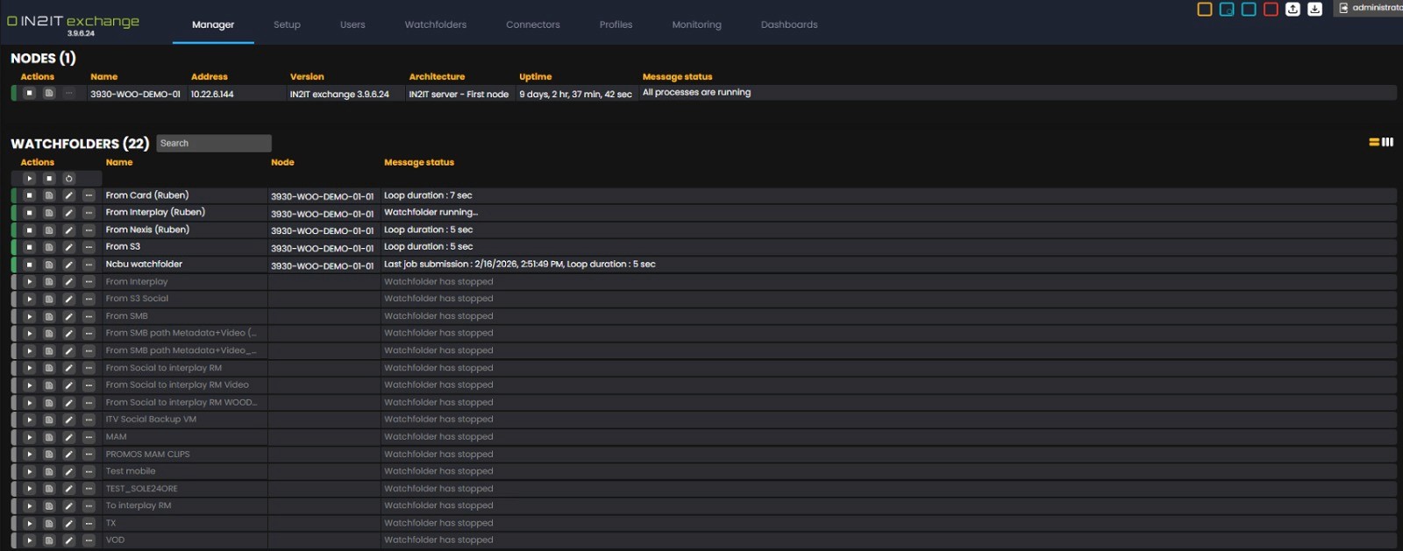Open the Connectors tab
This screenshot has width=1403, height=551.
tap(533, 25)
